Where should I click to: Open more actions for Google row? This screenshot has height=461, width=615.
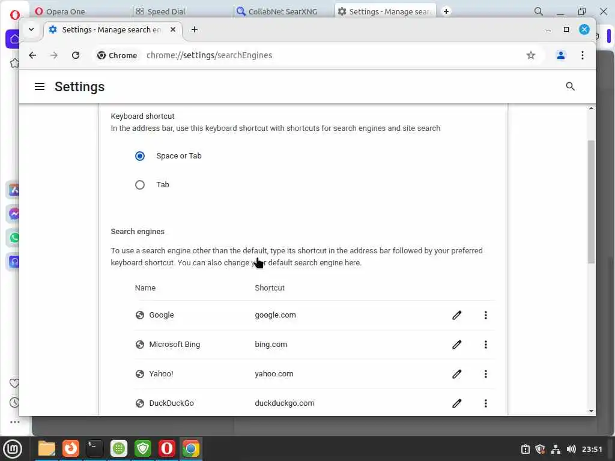[485, 315]
